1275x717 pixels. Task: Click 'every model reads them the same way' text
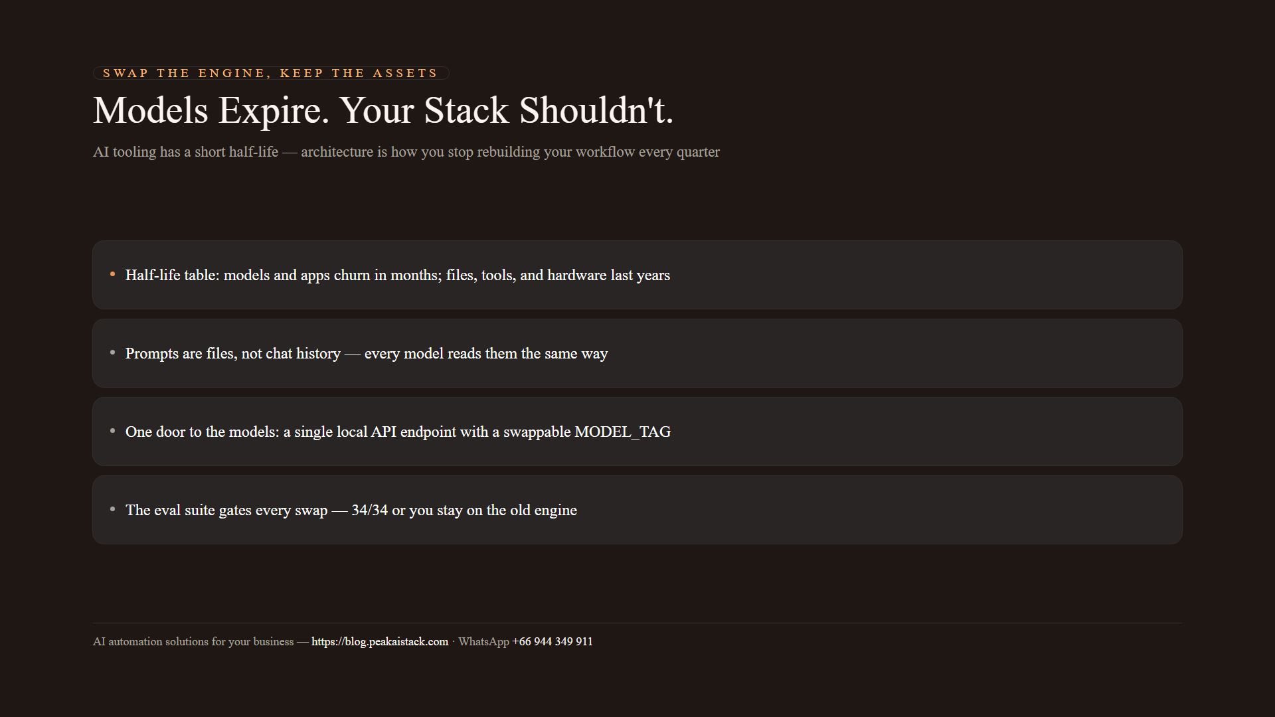point(486,354)
